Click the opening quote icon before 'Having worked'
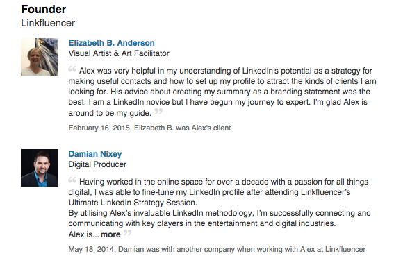 (72, 180)
